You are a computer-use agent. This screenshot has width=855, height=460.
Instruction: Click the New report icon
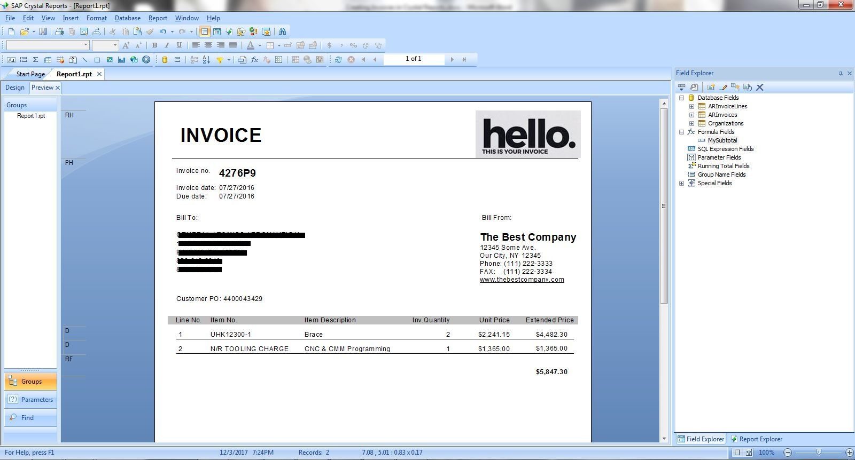tap(11, 31)
